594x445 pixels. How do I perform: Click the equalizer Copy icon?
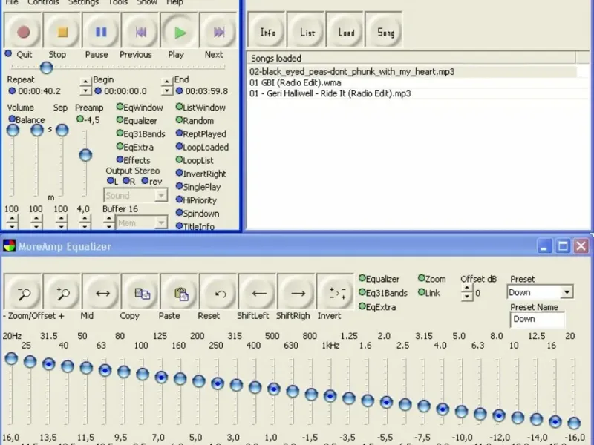pyautogui.click(x=142, y=293)
